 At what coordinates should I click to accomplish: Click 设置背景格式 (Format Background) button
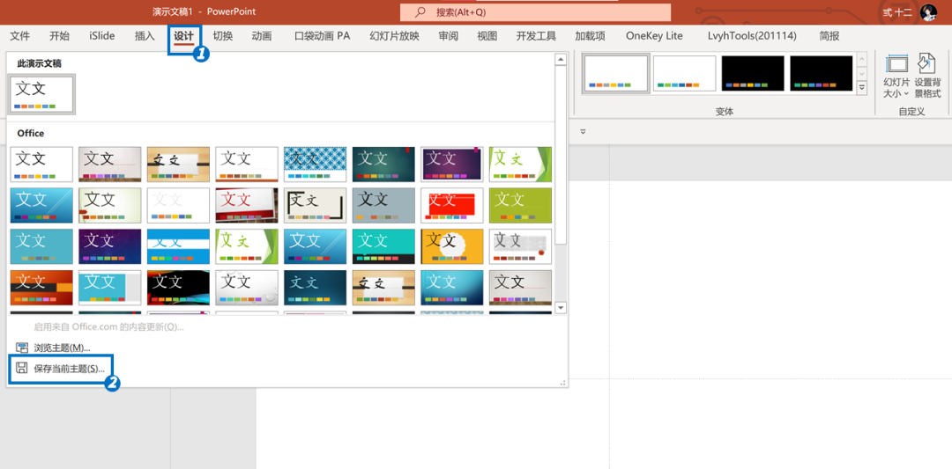pos(927,77)
